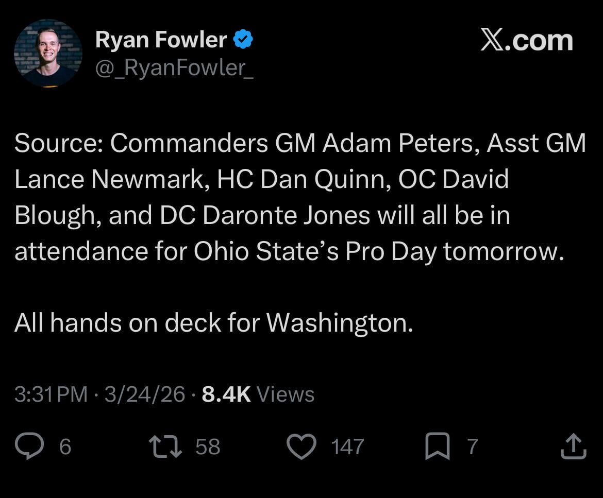The image size is (603, 498).
Task: Open the share icon for this tweet
Action: [x=574, y=447]
